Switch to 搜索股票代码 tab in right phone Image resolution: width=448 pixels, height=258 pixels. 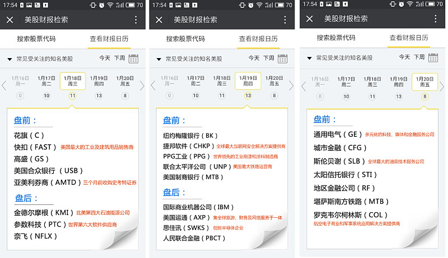(336, 37)
